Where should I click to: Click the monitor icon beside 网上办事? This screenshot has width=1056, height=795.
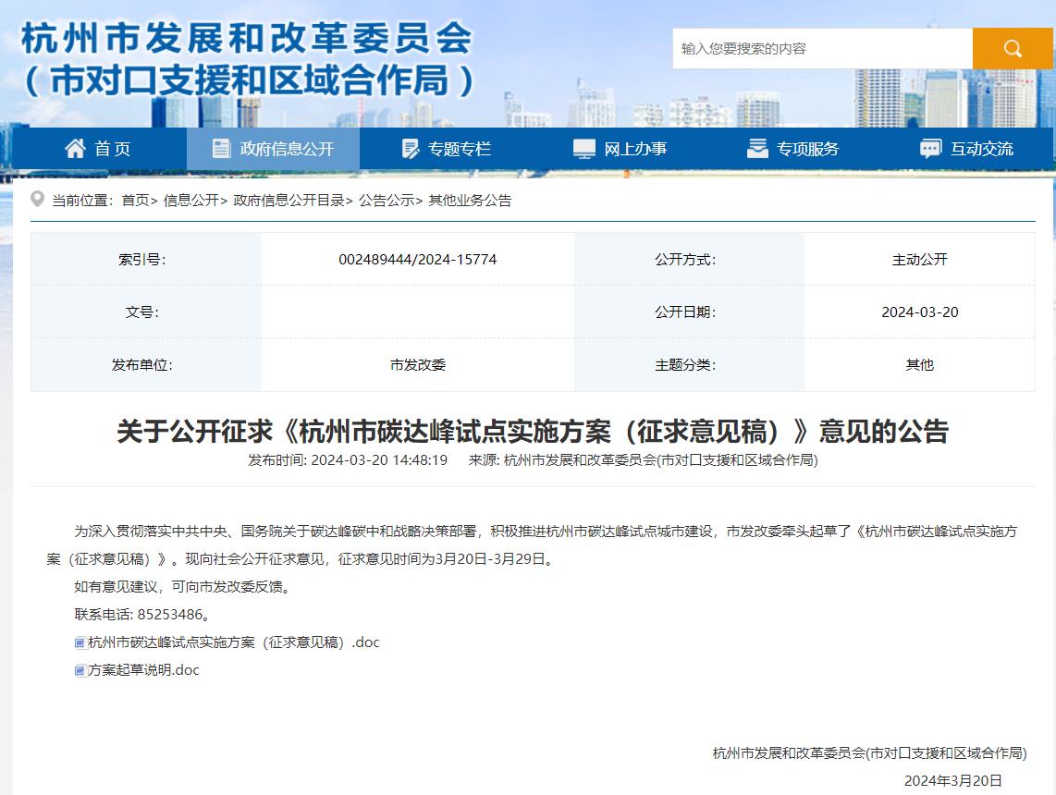[x=584, y=149]
